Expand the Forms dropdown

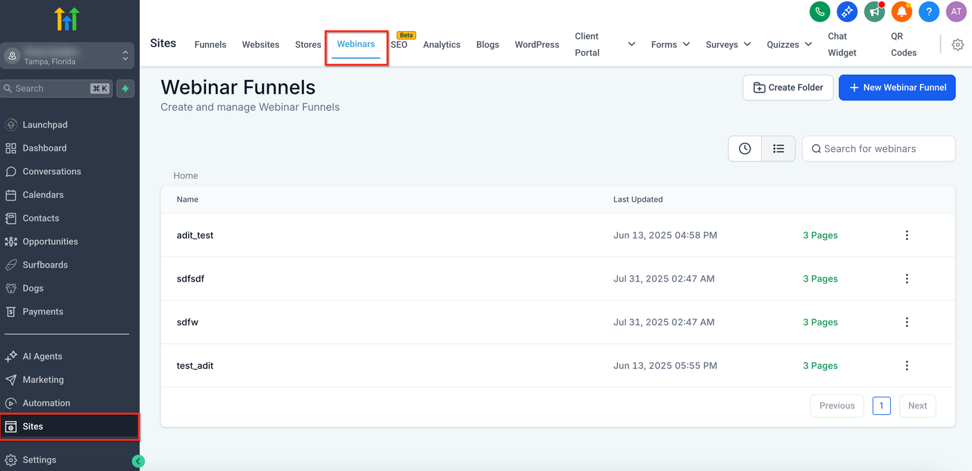click(670, 44)
